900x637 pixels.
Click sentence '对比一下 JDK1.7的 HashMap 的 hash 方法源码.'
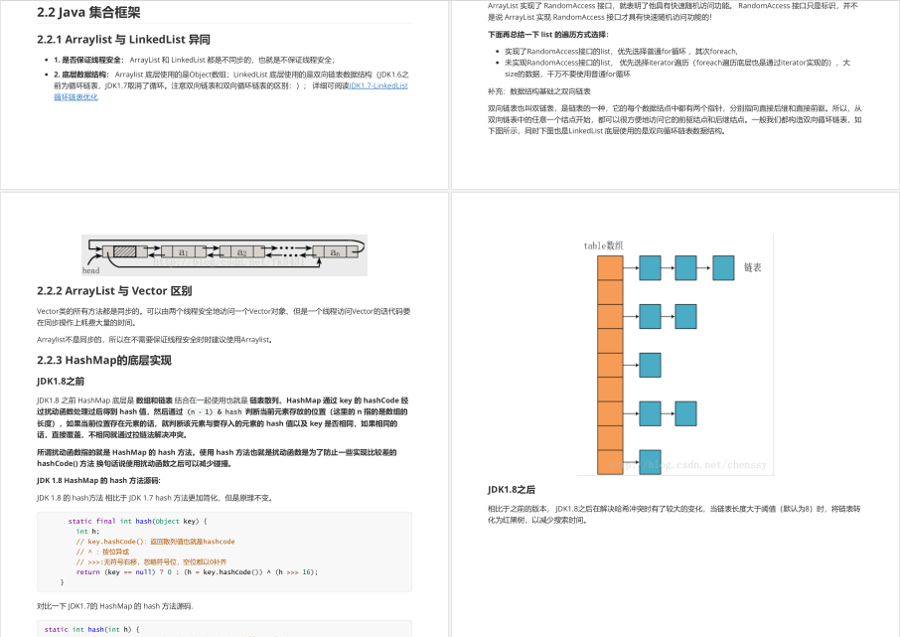tap(115, 606)
